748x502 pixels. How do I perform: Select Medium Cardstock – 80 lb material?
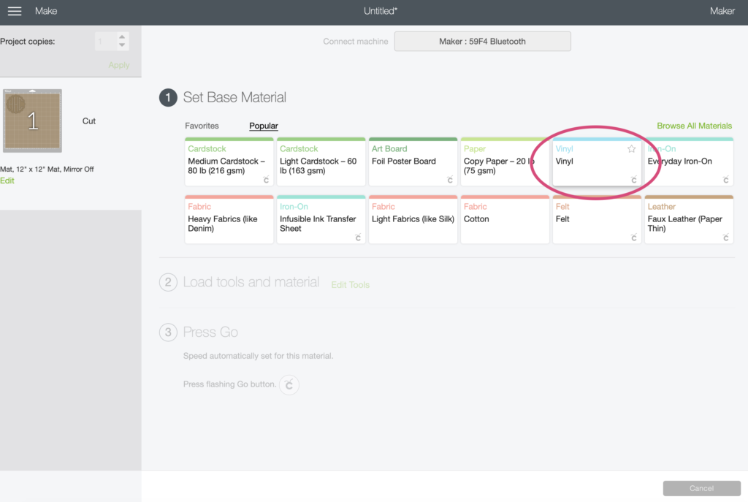229,161
